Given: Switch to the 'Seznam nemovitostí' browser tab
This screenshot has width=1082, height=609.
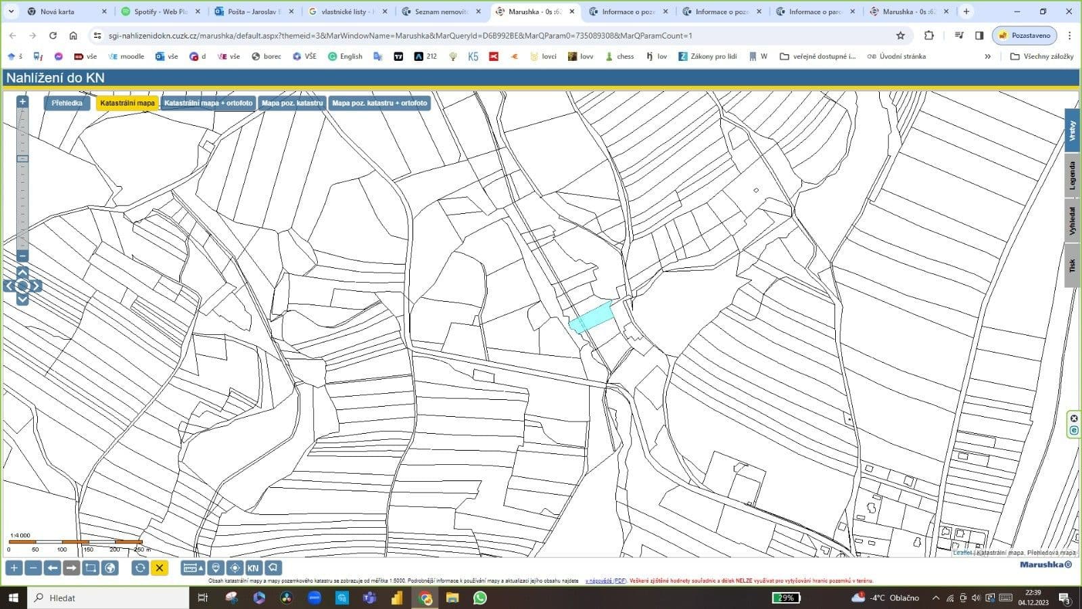Looking at the screenshot, I should coord(440,12).
